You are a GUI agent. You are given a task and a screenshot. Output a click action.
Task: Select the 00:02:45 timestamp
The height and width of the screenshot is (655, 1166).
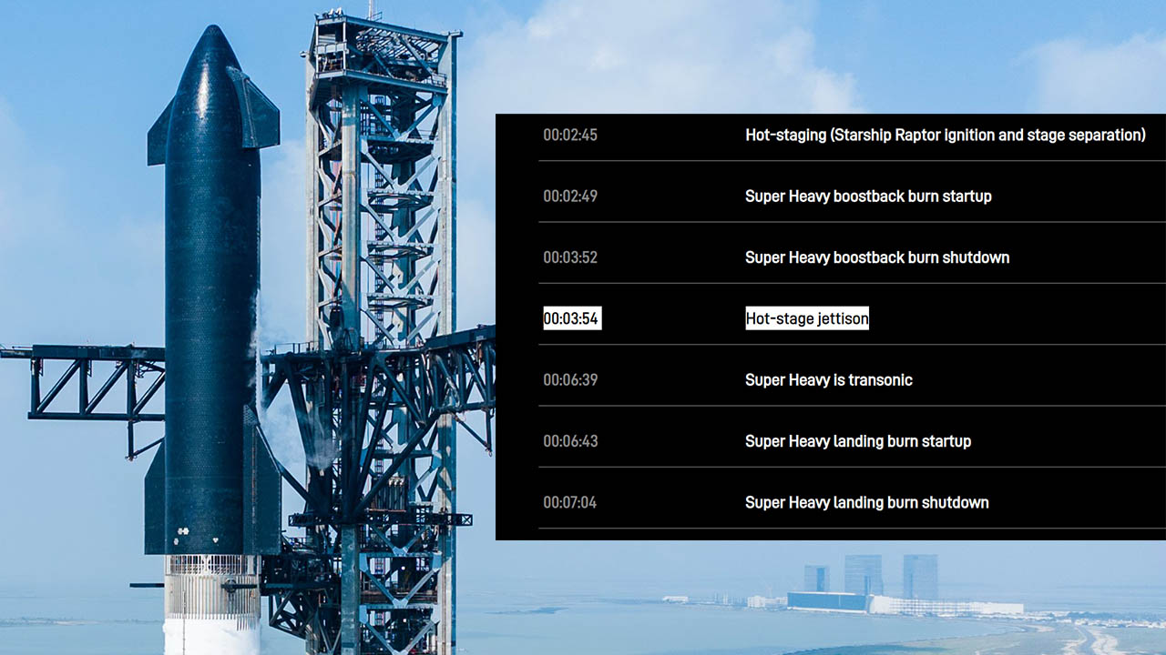click(571, 135)
